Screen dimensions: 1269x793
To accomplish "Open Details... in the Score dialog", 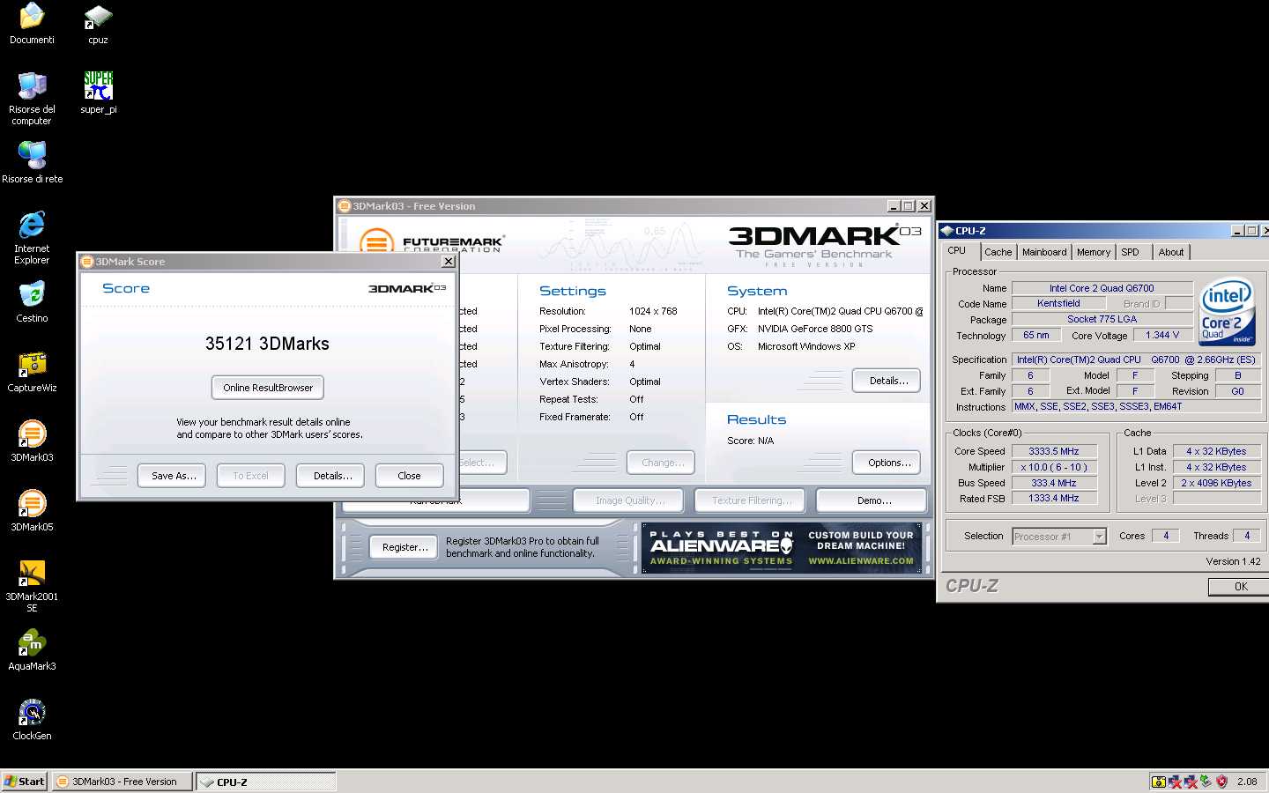I will pos(332,476).
